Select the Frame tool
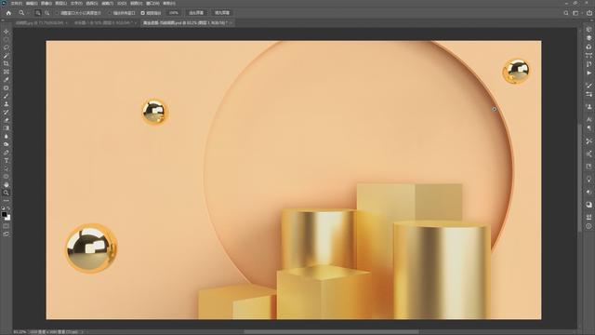Image resolution: width=595 pixels, height=335 pixels. 7,72
